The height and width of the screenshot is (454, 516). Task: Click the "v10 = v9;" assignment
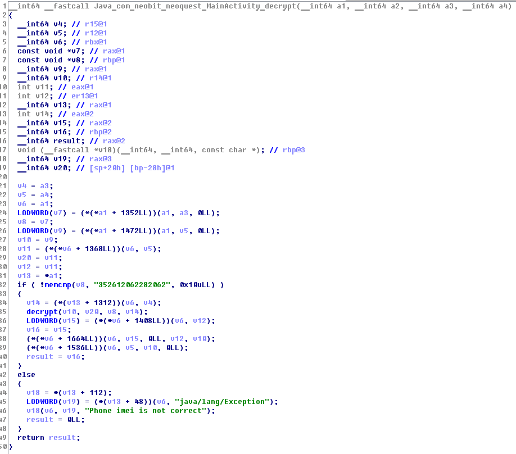coord(38,239)
